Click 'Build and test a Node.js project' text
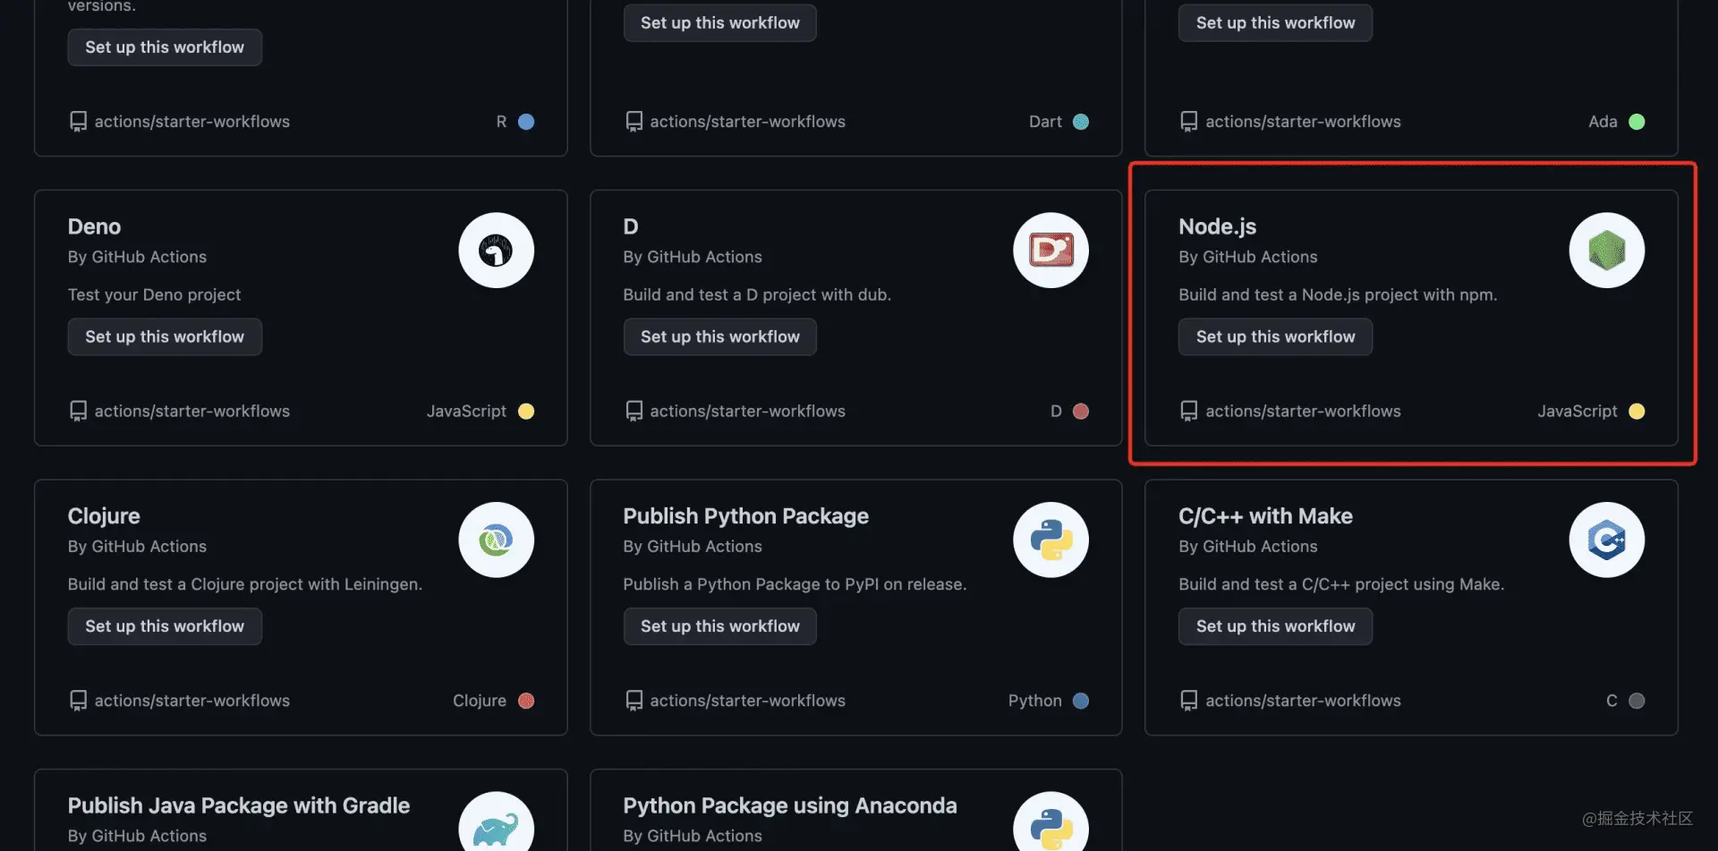The width and height of the screenshot is (1718, 851). 1338,294
